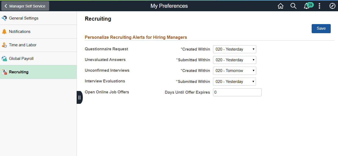This screenshot has width=338, height=156.
Task: Select the General Settings wrench icon
Action: tap(5, 18)
